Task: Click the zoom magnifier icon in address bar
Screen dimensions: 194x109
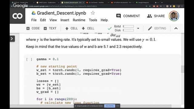Action: click(x=146, y=6)
